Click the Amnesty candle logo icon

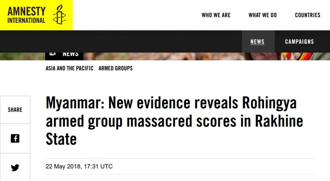pyautogui.click(x=59, y=14)
